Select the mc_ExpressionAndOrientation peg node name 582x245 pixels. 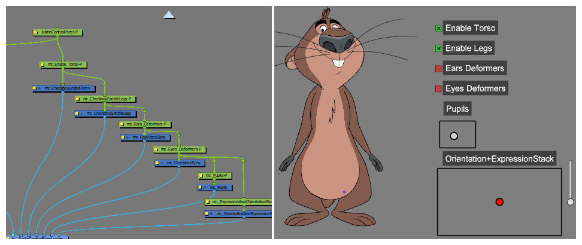point(242,202)
